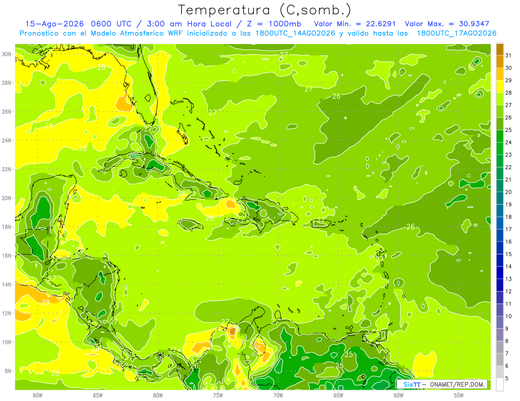Click the "70W" longitude axis label
The height and width of the screenshot is (401, 520).
(x=278, y=395)
